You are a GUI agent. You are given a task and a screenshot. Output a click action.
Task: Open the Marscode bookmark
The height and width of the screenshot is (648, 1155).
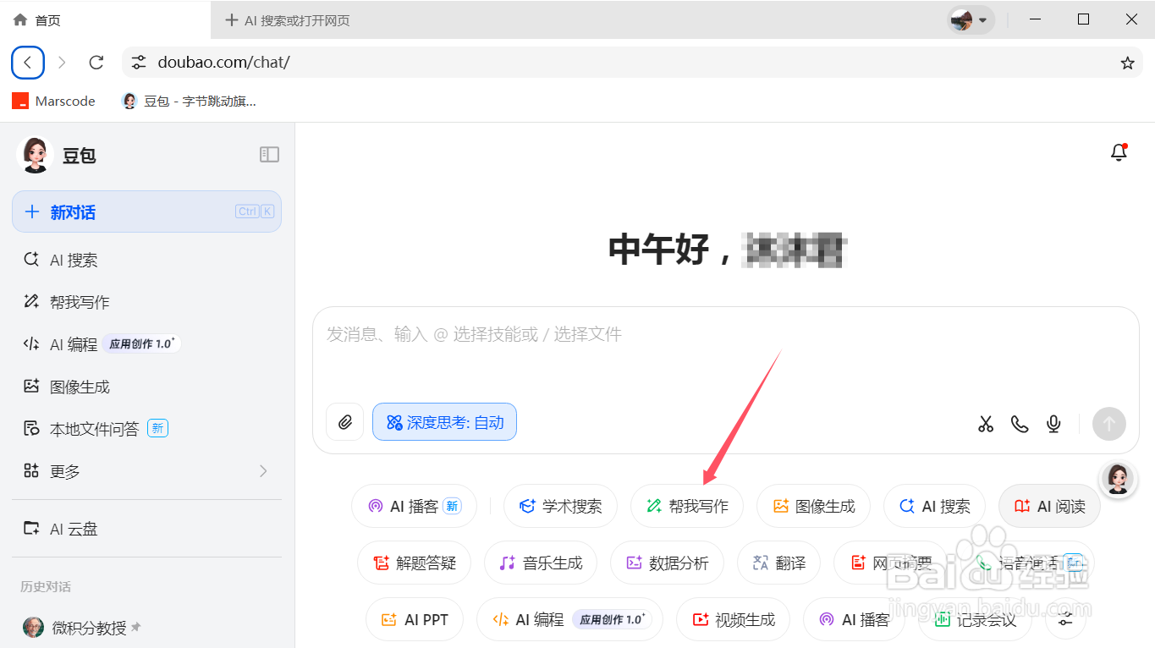point(53,101)
